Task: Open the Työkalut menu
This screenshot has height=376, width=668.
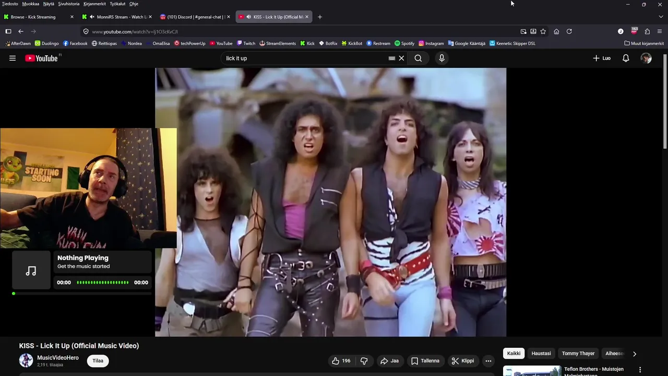Action: 117,4
